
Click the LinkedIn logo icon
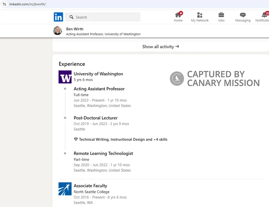coord(58,17)
